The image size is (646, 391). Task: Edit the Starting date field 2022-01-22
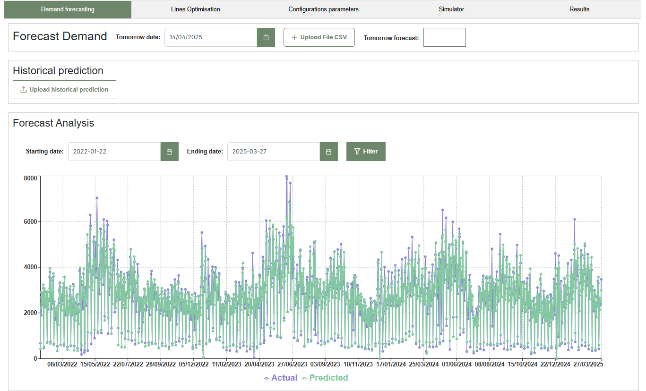tap(114, 152)
